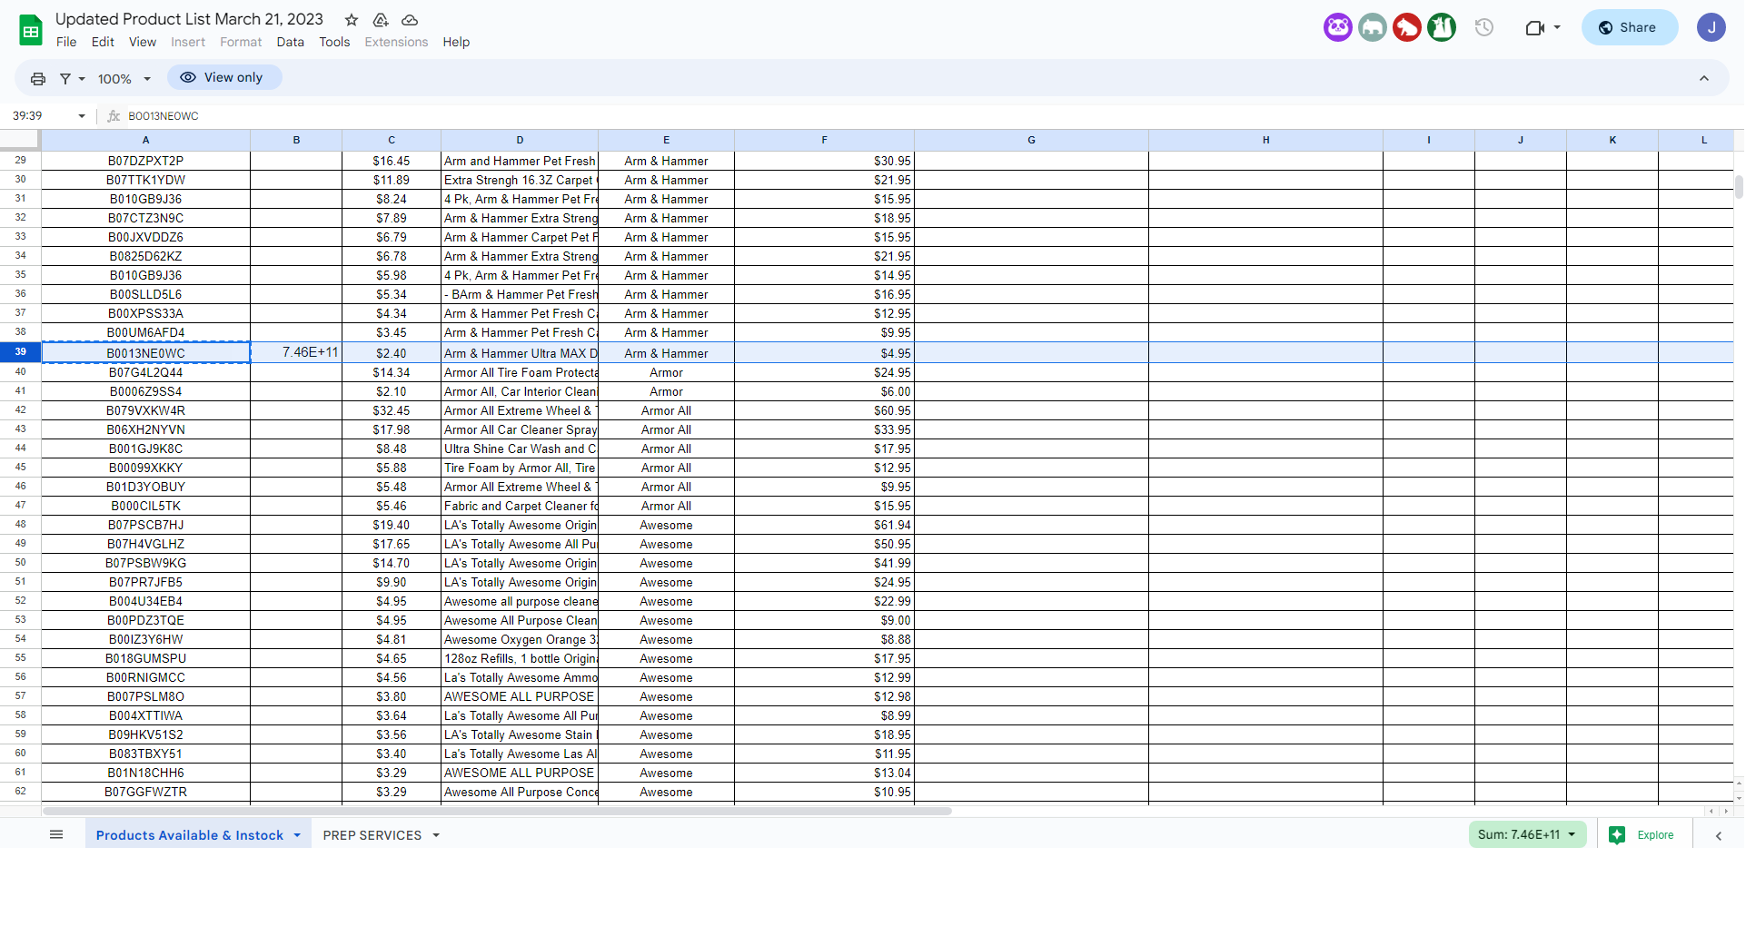
Task: Open the View menu
Action: 143,42
